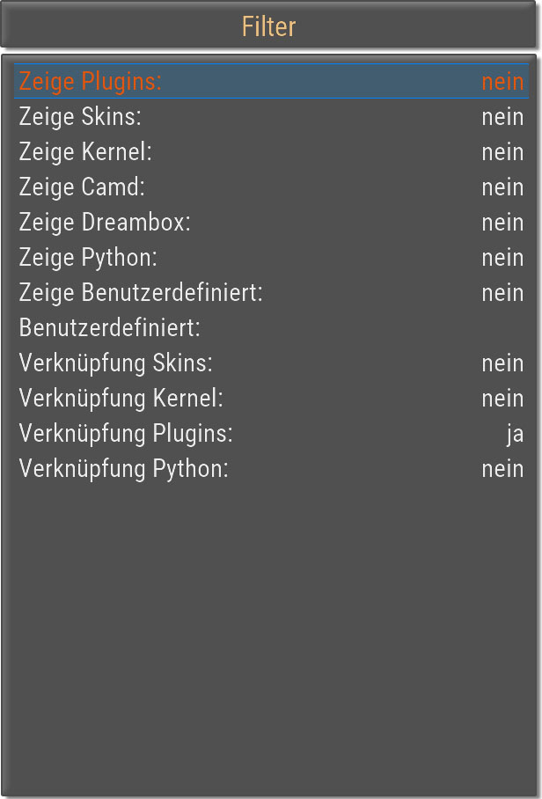This screenshot has height=799, width=542.
Task: Change the Zeige Python 'nein' value
Action: 502,258
